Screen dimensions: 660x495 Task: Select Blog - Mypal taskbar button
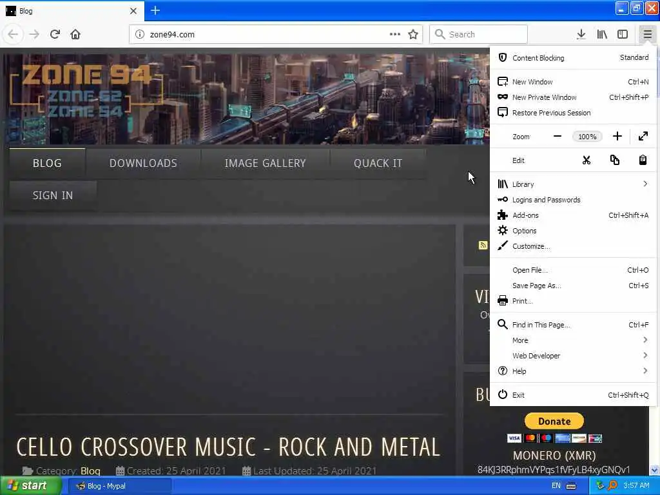pyautogui.click(x=119, y=486)
